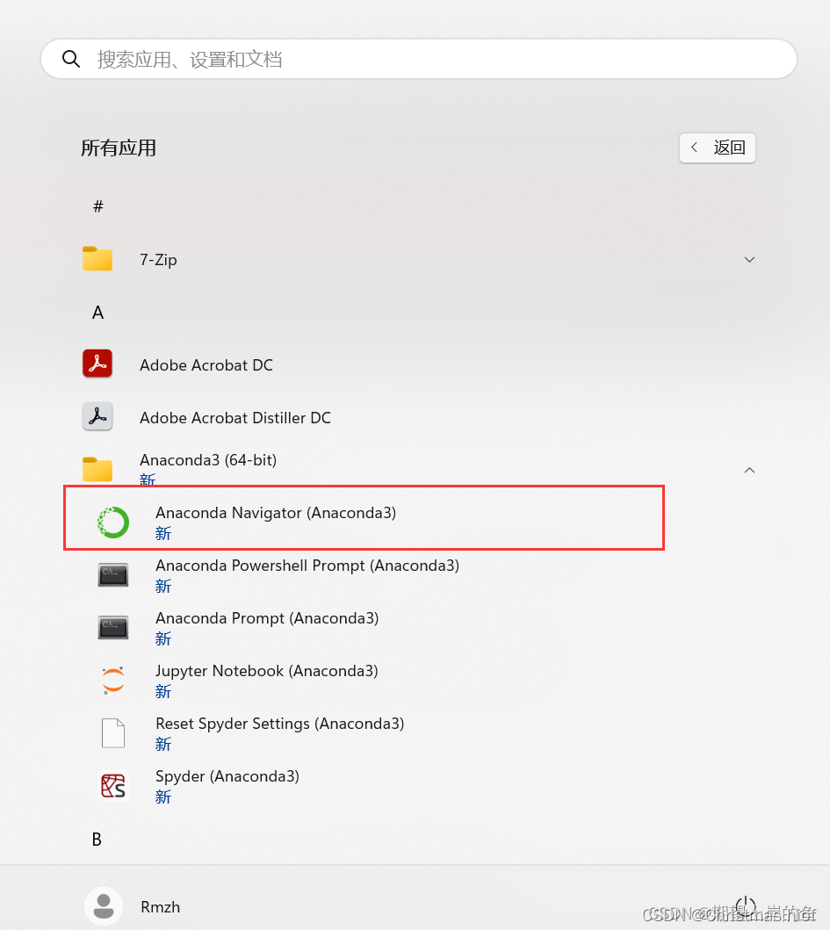
Task: Collapse the Anaconda3 (64-bit) folder chevron
Action: pyautogui.click(x=749, y=470)
